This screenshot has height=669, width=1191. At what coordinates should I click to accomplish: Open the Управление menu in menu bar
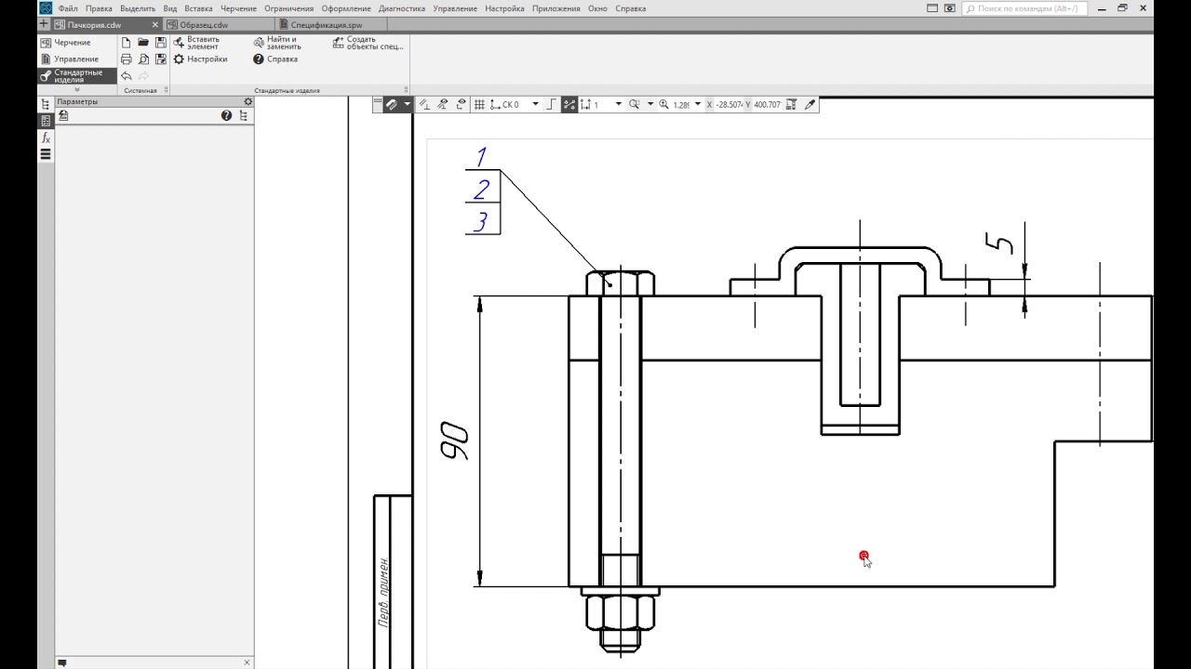[x=455, y=8]
